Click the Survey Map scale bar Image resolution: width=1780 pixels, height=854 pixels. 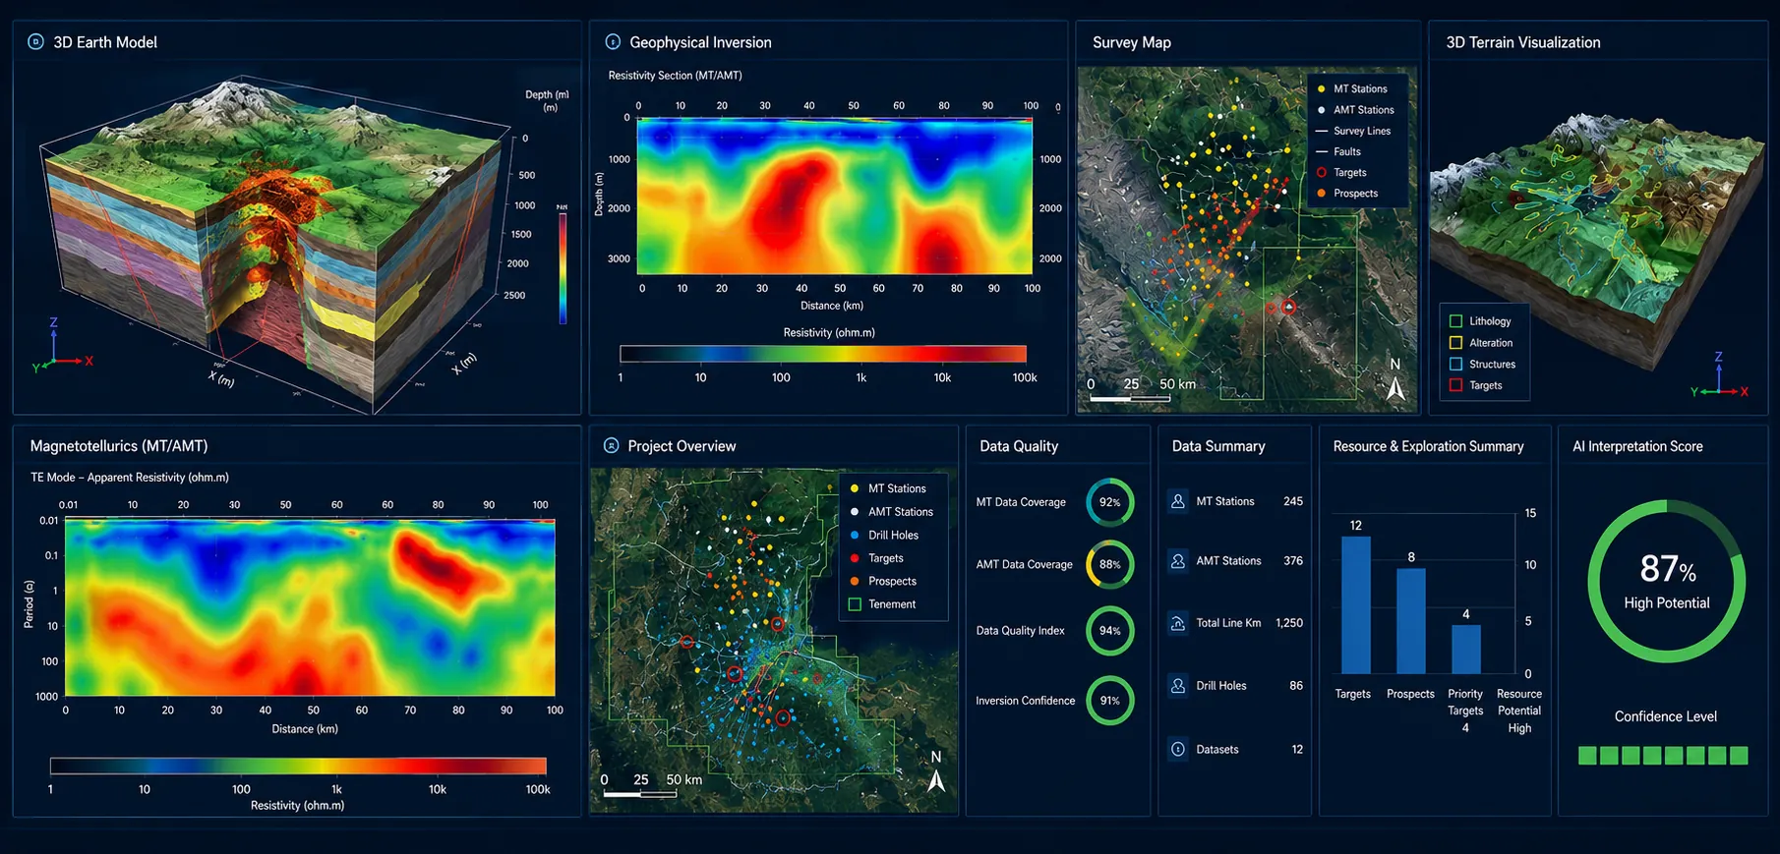(1130, 399)
